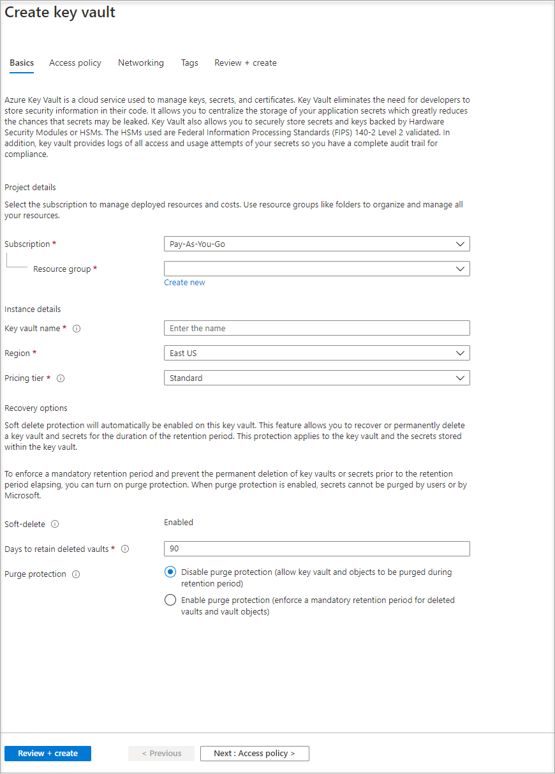Click the Soft-delete info icon
The height and width of the screenshot is (774, 555).
54,524
